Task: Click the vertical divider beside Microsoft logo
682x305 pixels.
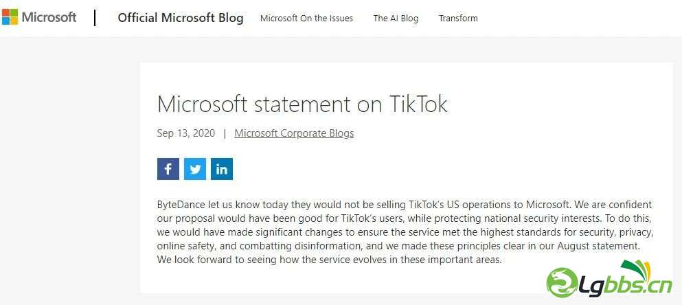Action: 95,18
